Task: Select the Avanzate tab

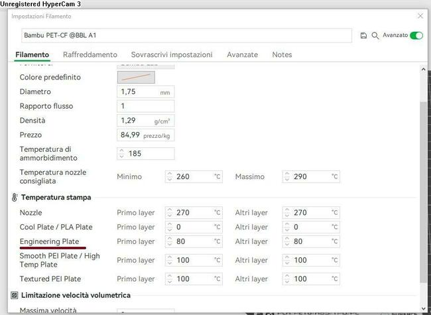Action: coord(243,55)
